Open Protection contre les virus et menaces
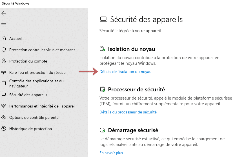Viewport: 235px width, 157px height. tap(42, 50)
